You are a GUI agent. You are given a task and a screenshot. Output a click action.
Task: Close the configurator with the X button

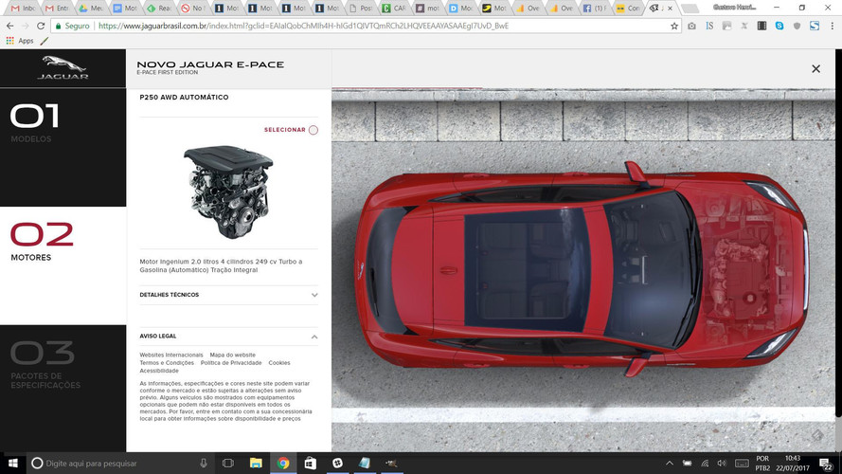click(815, 69)
